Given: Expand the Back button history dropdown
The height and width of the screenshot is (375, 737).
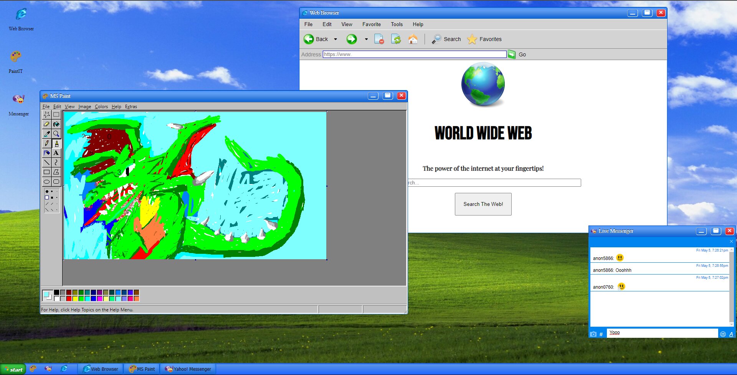Looking at the screenshot, I should (335, 39).
